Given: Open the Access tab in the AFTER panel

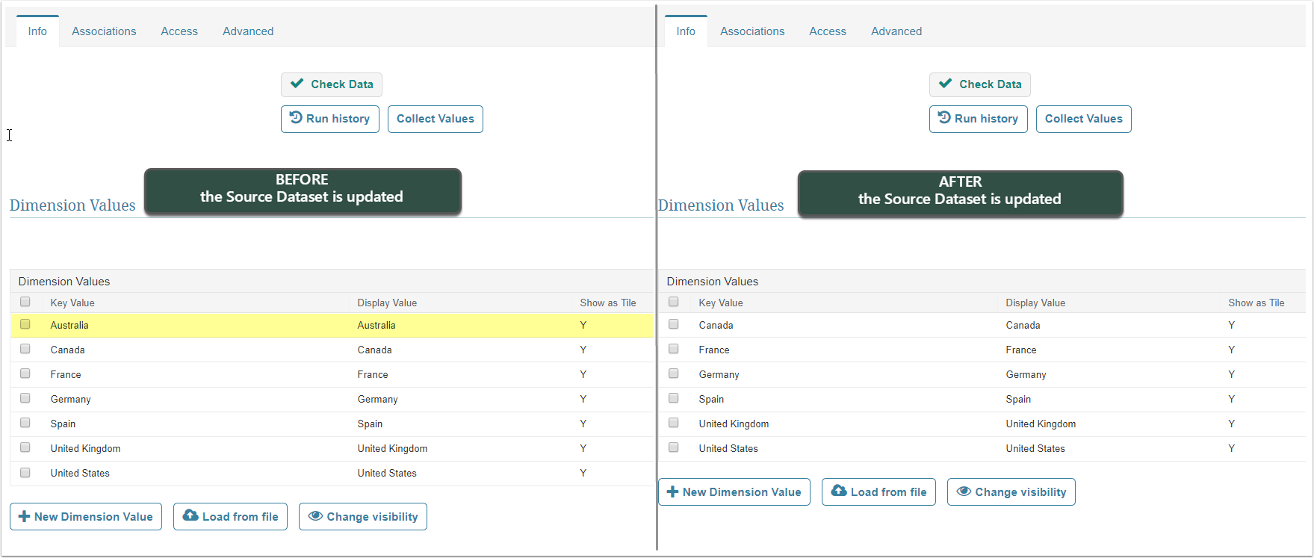Looking at the screenshot, I should pos(827,31).
